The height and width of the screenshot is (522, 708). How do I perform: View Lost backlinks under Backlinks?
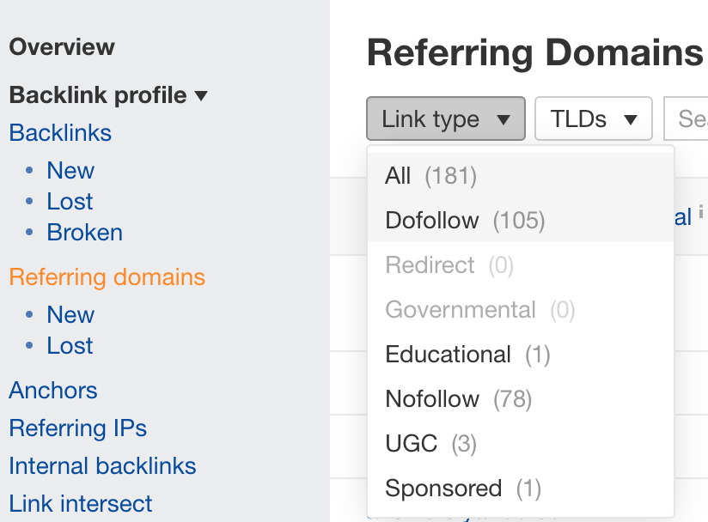[x=70, y=202]
